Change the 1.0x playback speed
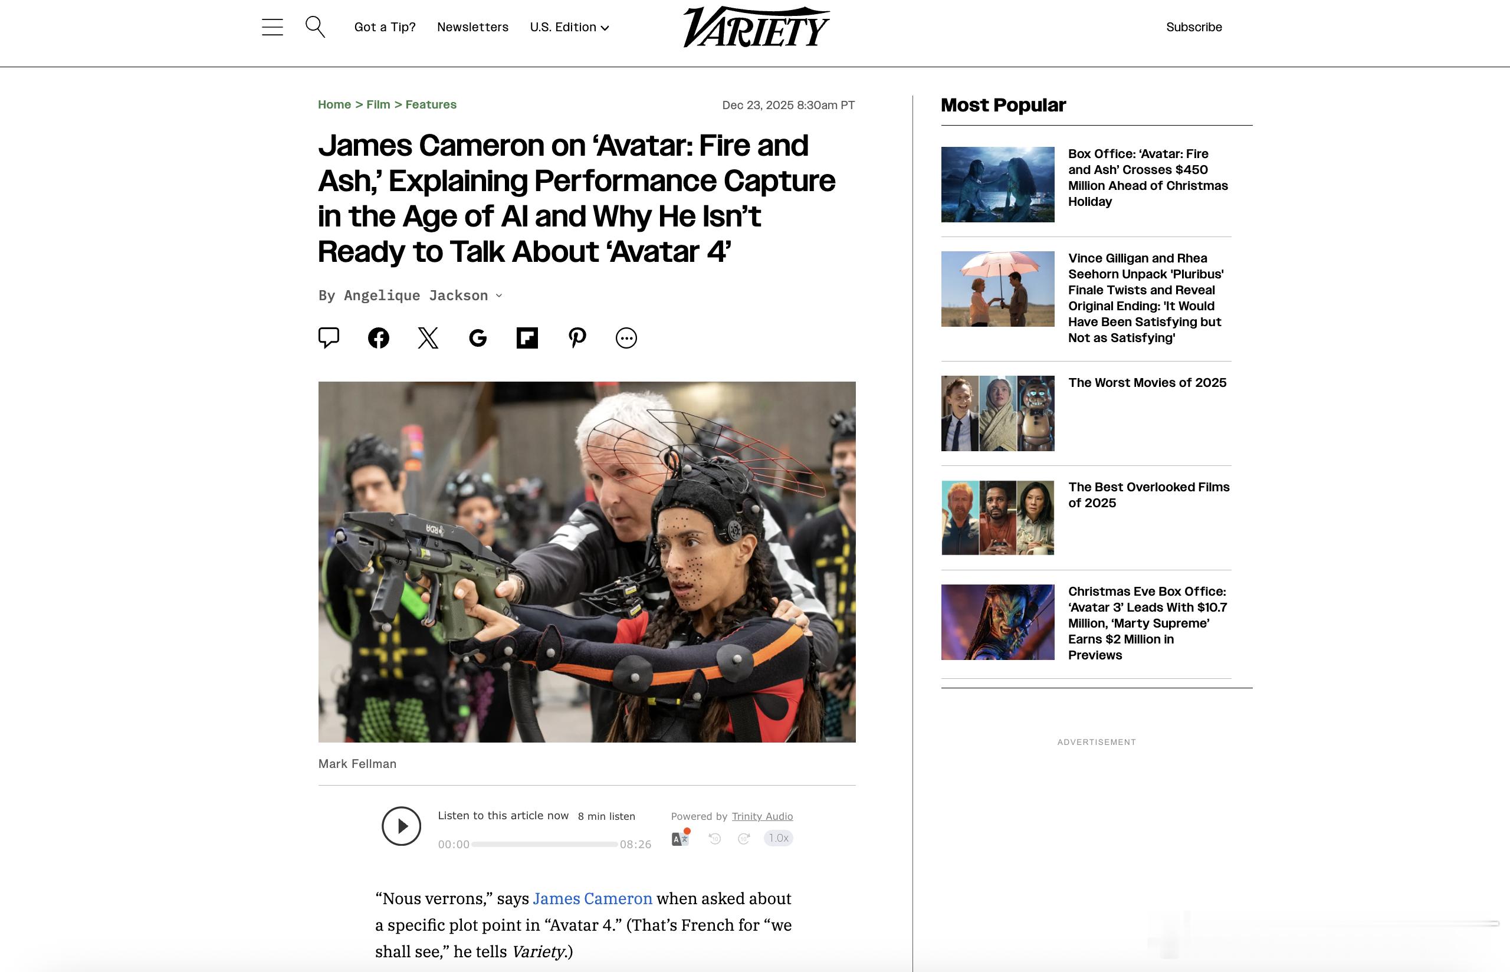 pos(778,838)
